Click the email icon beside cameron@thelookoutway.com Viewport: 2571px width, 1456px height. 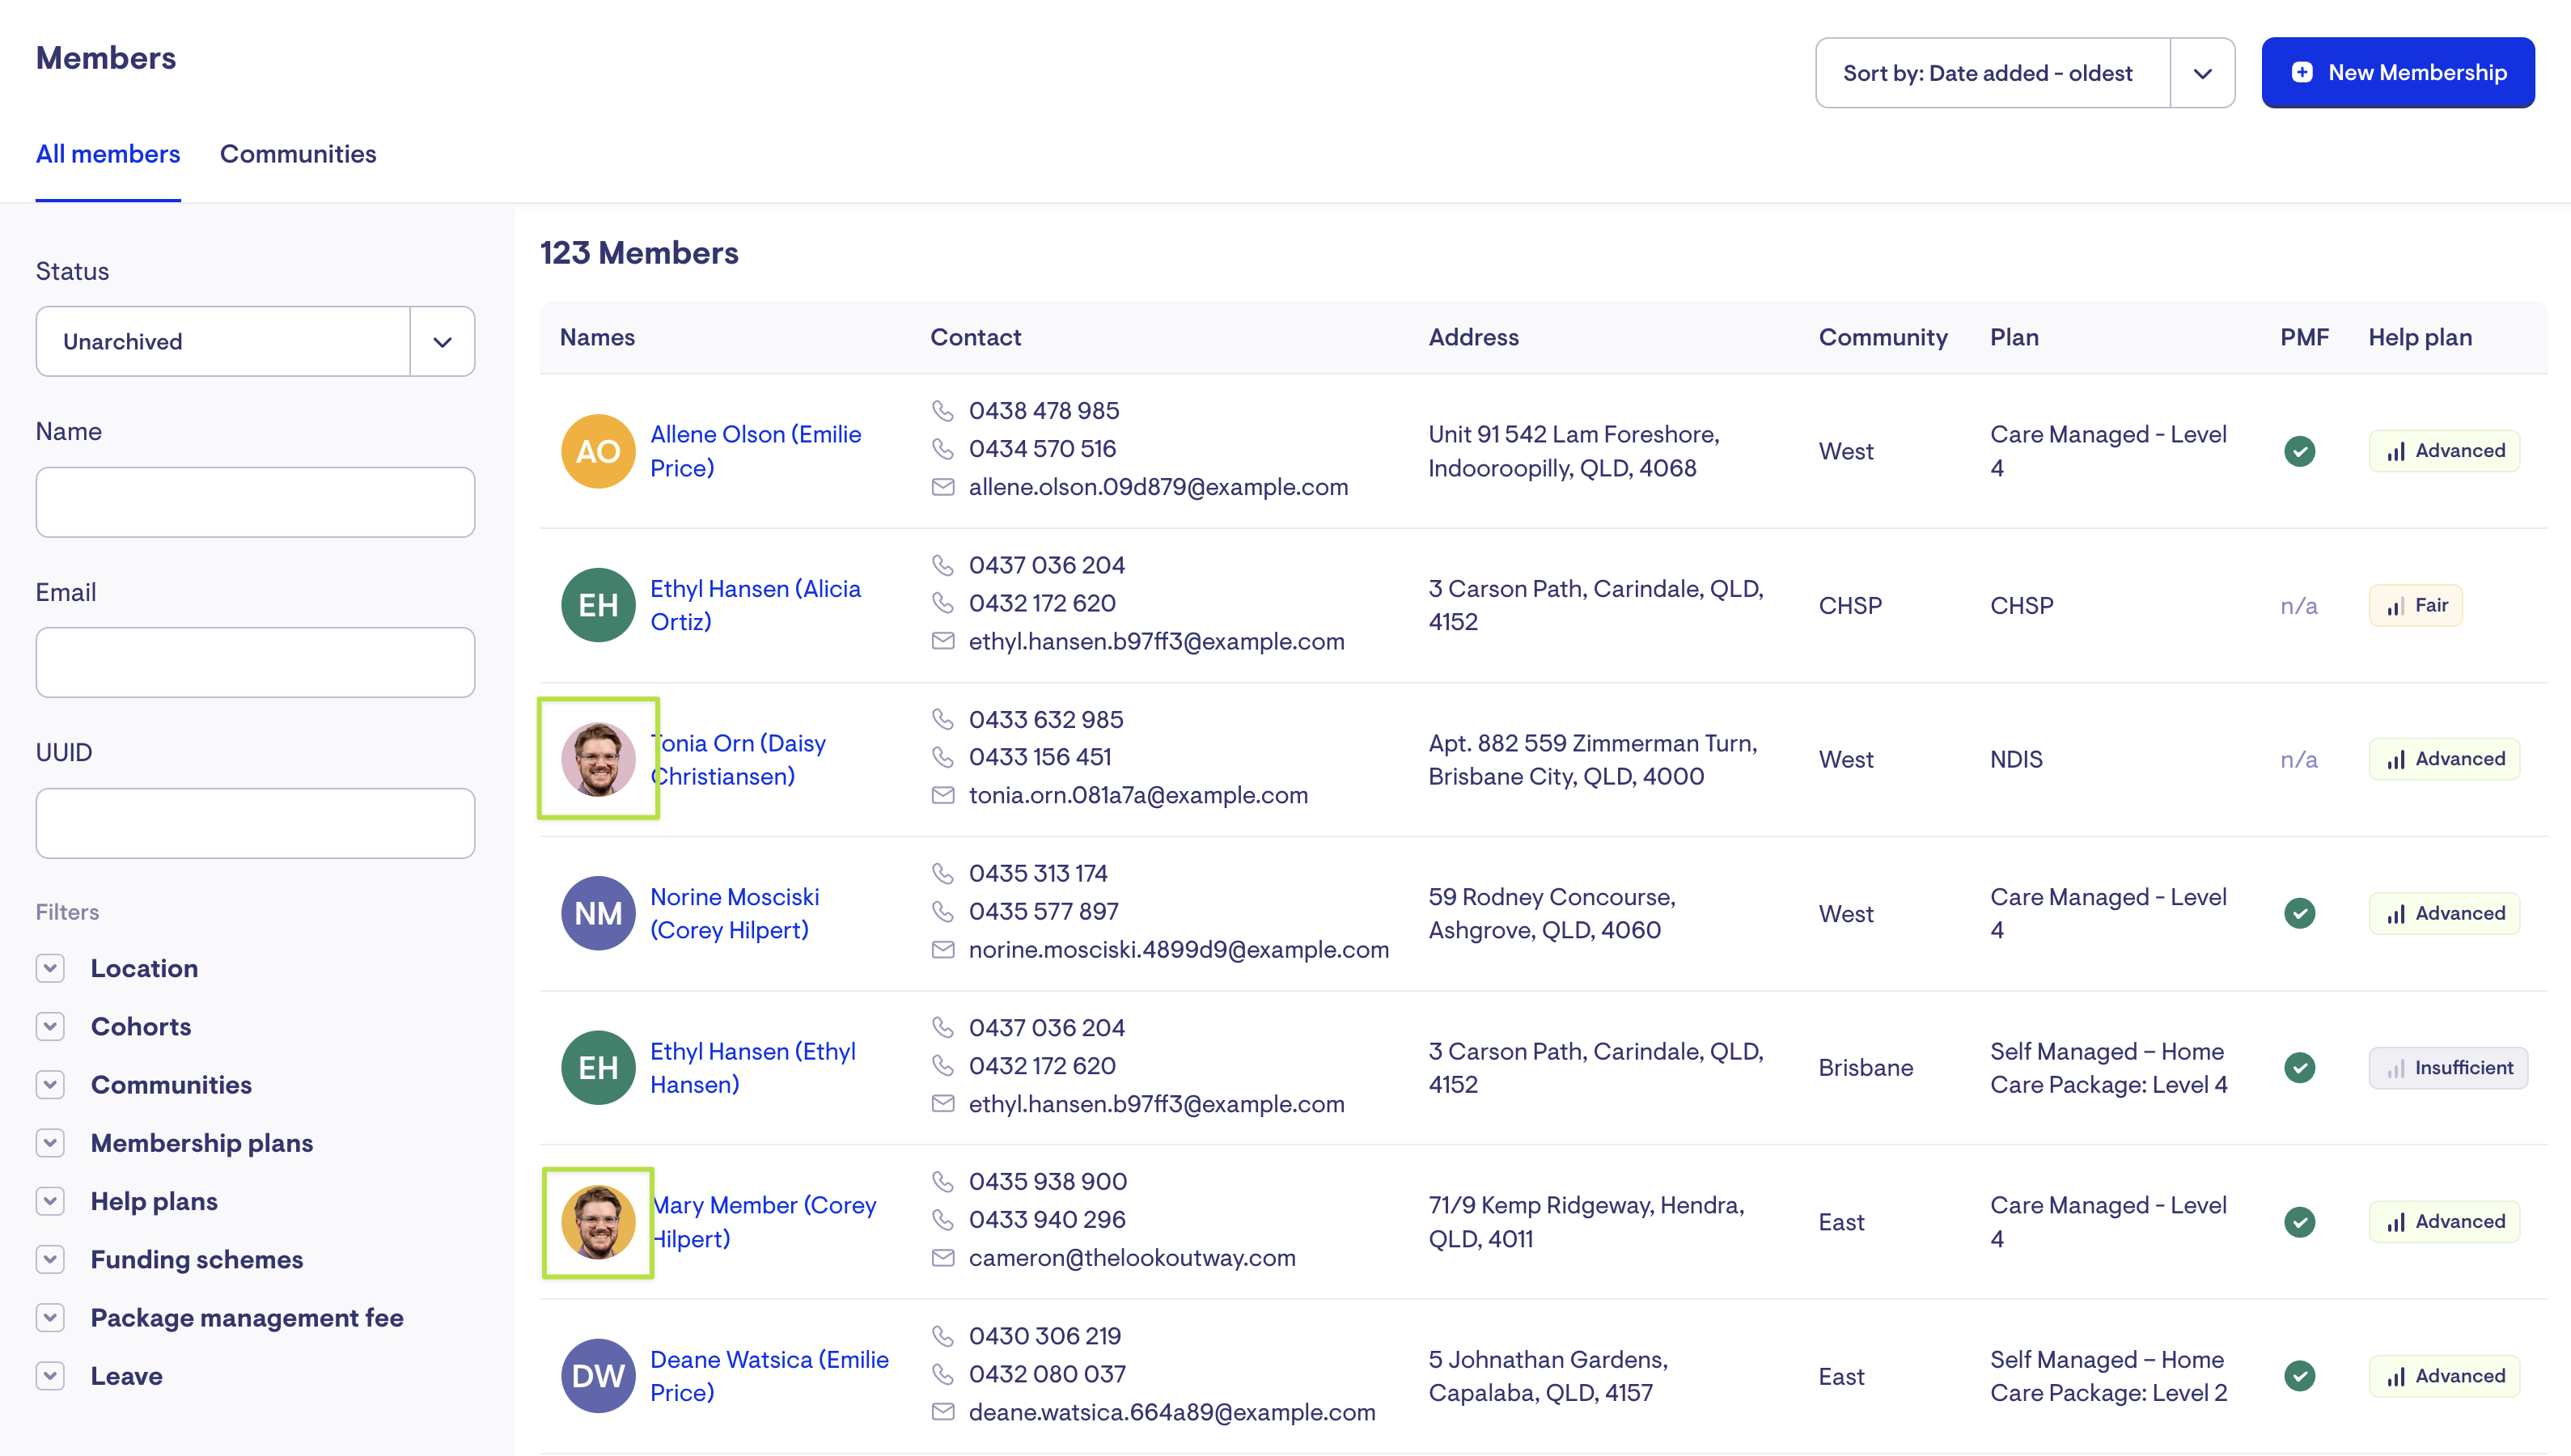[942, 1257]
